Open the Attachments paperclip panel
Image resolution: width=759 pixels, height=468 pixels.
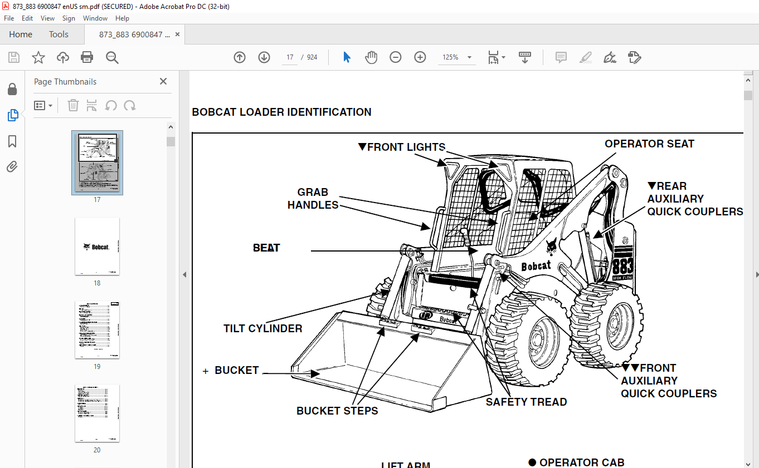(12, 166)
